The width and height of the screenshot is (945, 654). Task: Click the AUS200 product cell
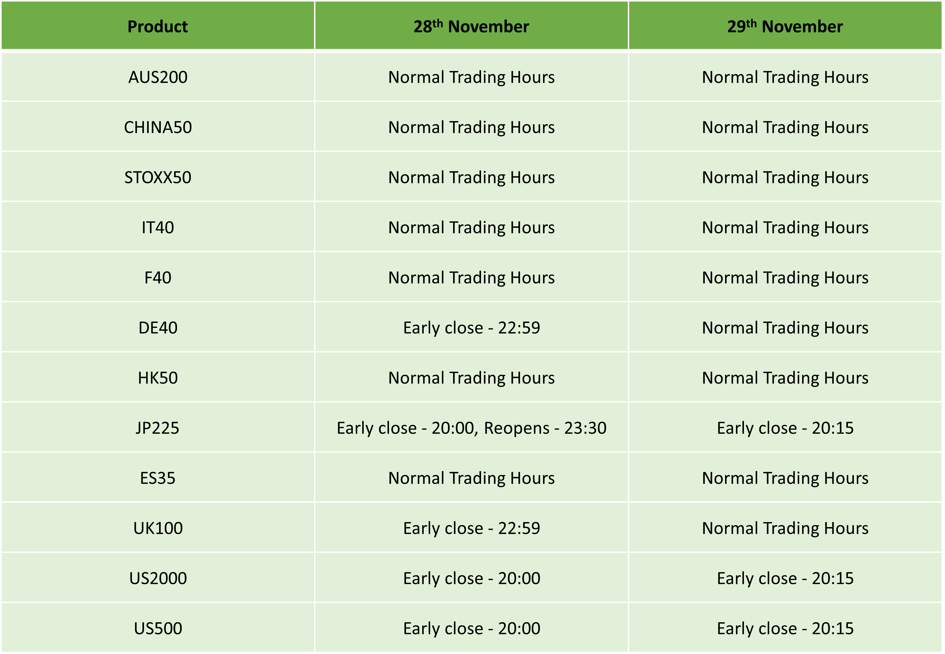click(x=158, y=77)
